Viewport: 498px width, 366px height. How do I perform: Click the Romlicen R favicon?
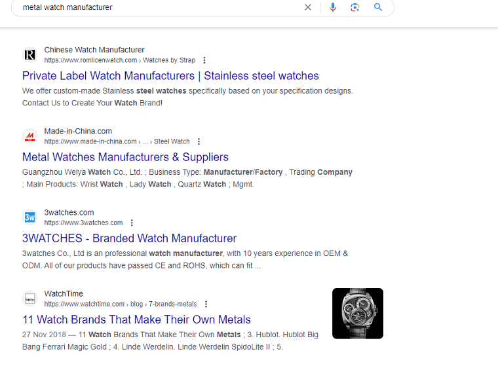coord(30,55)
